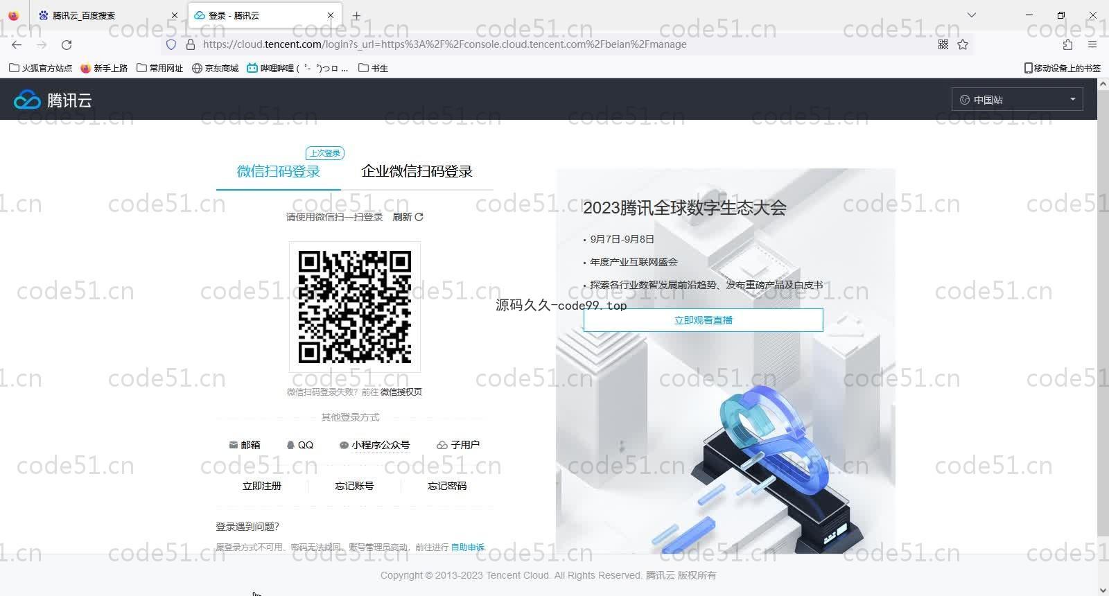Open a new browser tab
The height and width of the screenshot is (596, 1109).
356,15
